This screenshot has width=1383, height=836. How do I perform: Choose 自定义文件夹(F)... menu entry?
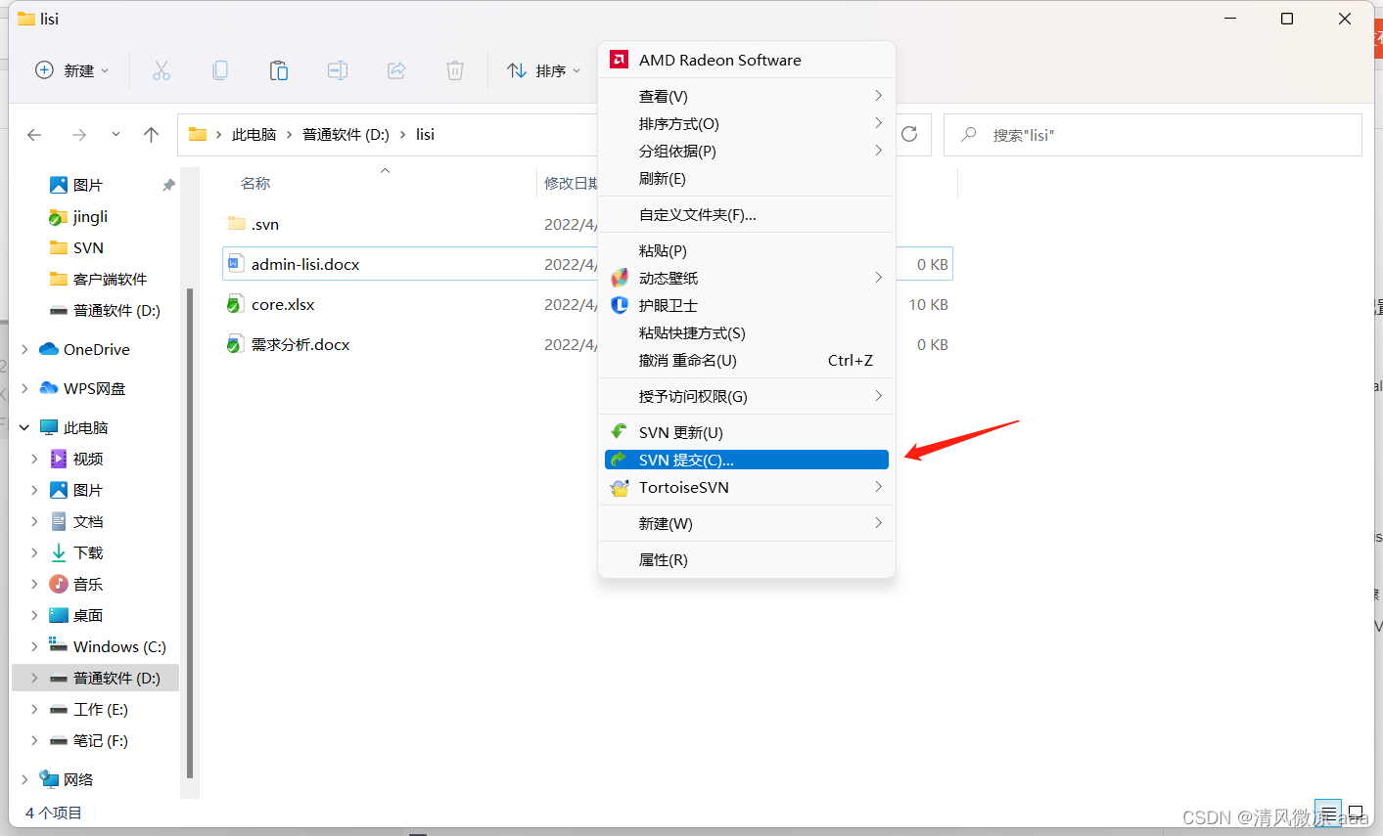pyautogui.click(x=747, y=214)
